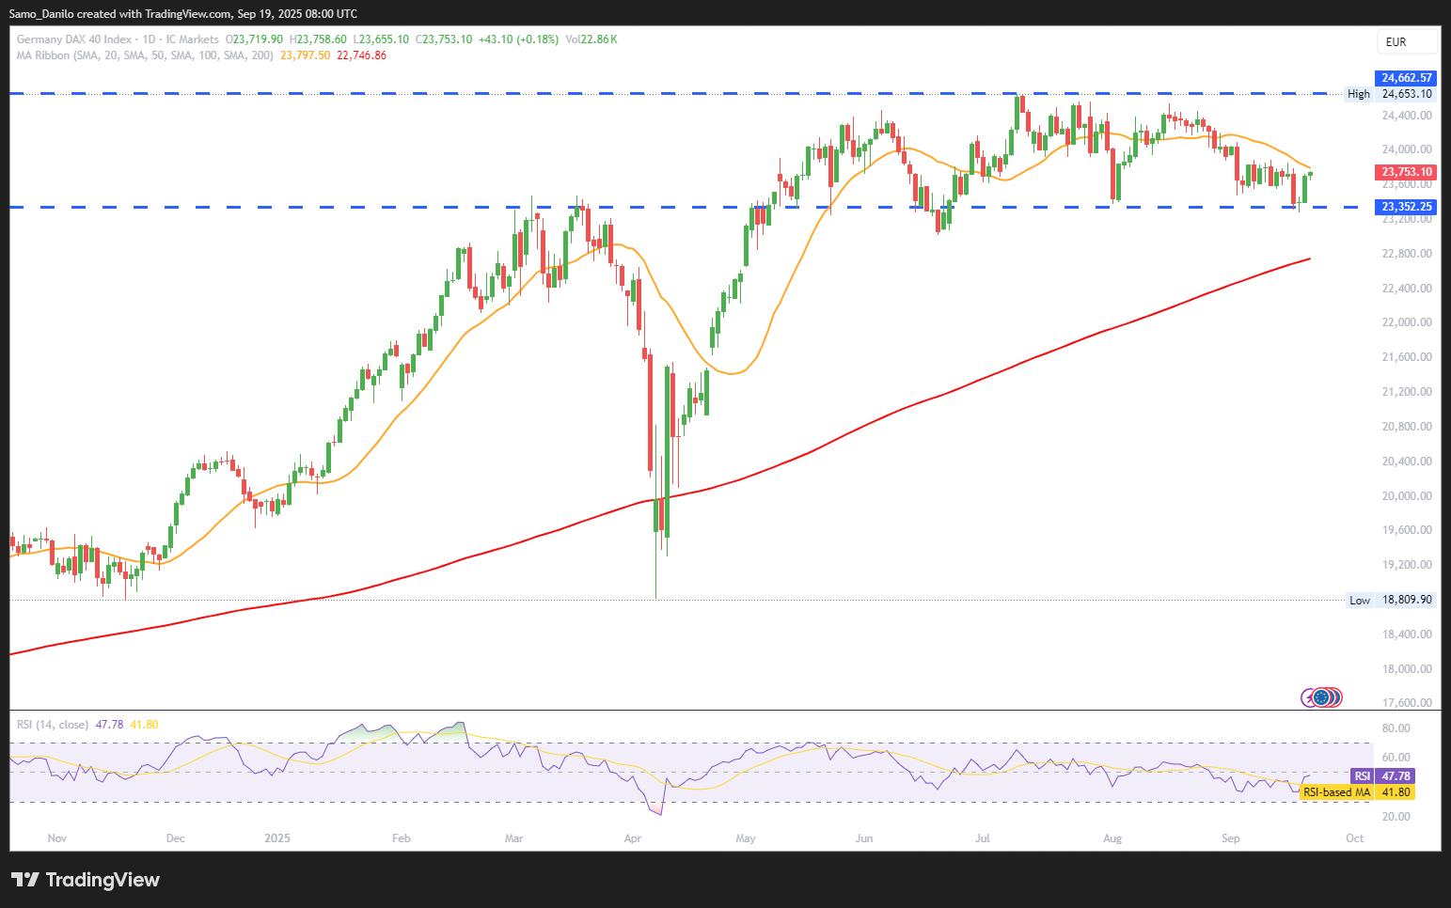Image resolution: width=1451 pixels, height=908 pixels.
Task: Click the red 23,753.10 current price label
Action: [1407, 172]
